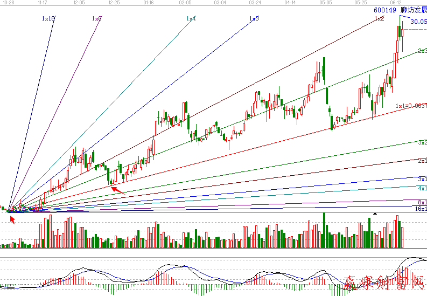Screen dimensions: 427x296
Task: Select the 1x8 Gann line label
Action: click(97, 18)
